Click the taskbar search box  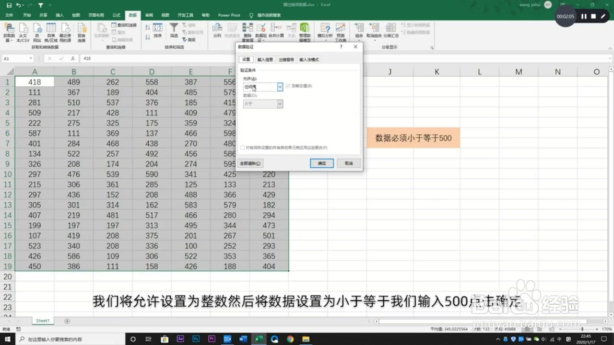pos(70,339)
